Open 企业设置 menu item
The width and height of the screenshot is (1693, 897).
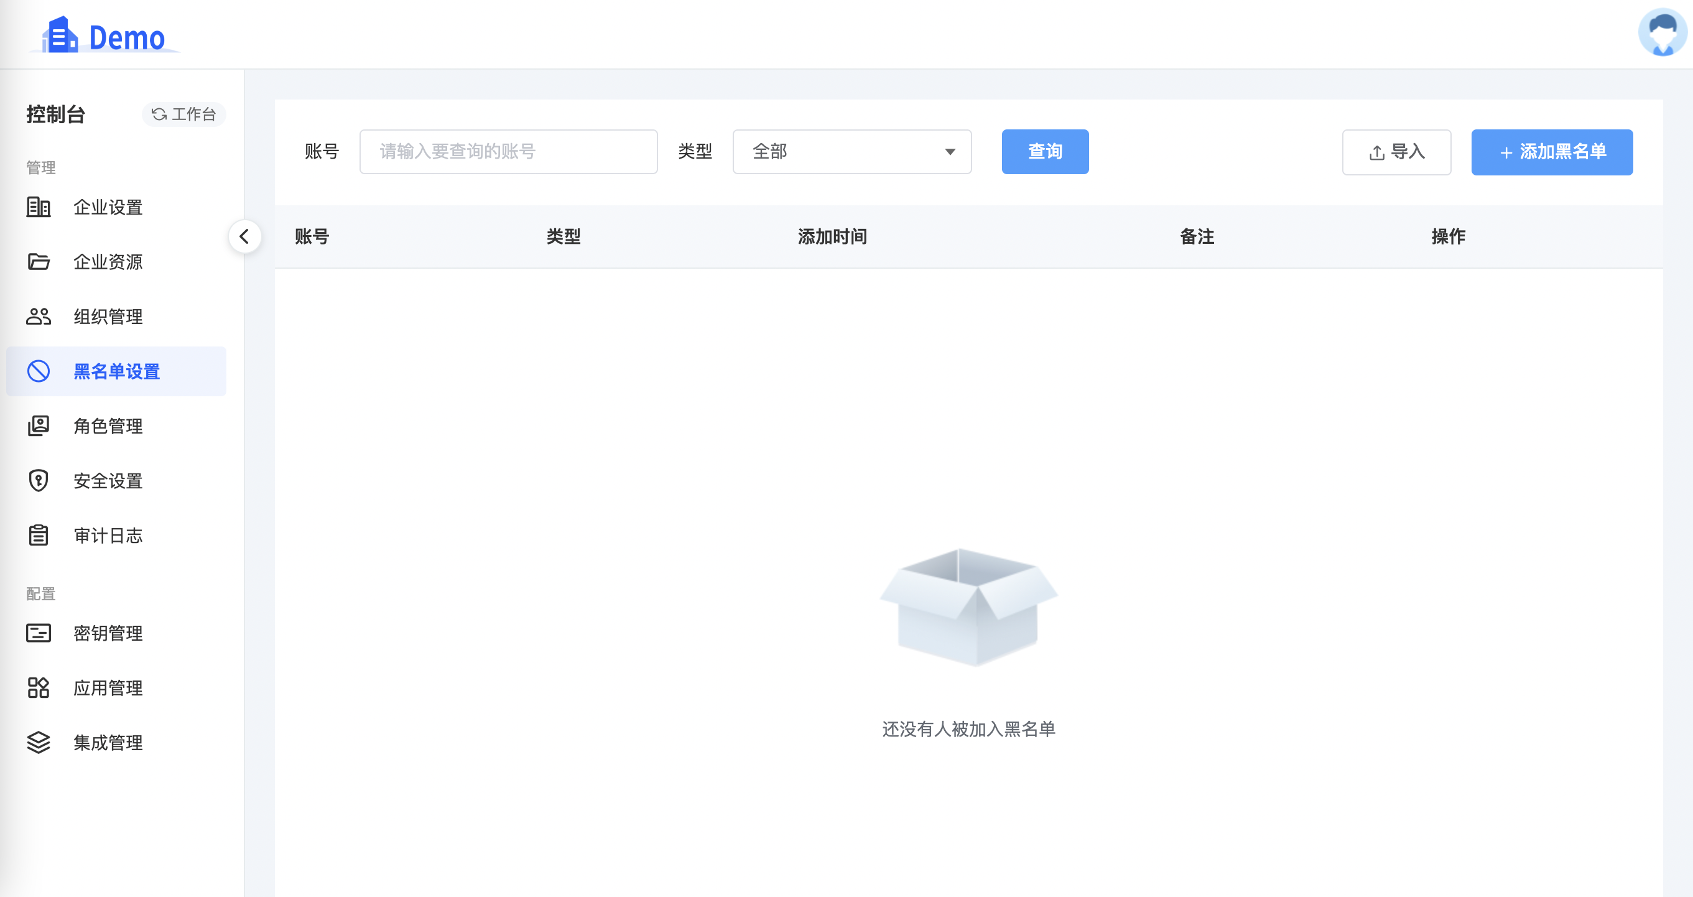(x=116, y=207)
